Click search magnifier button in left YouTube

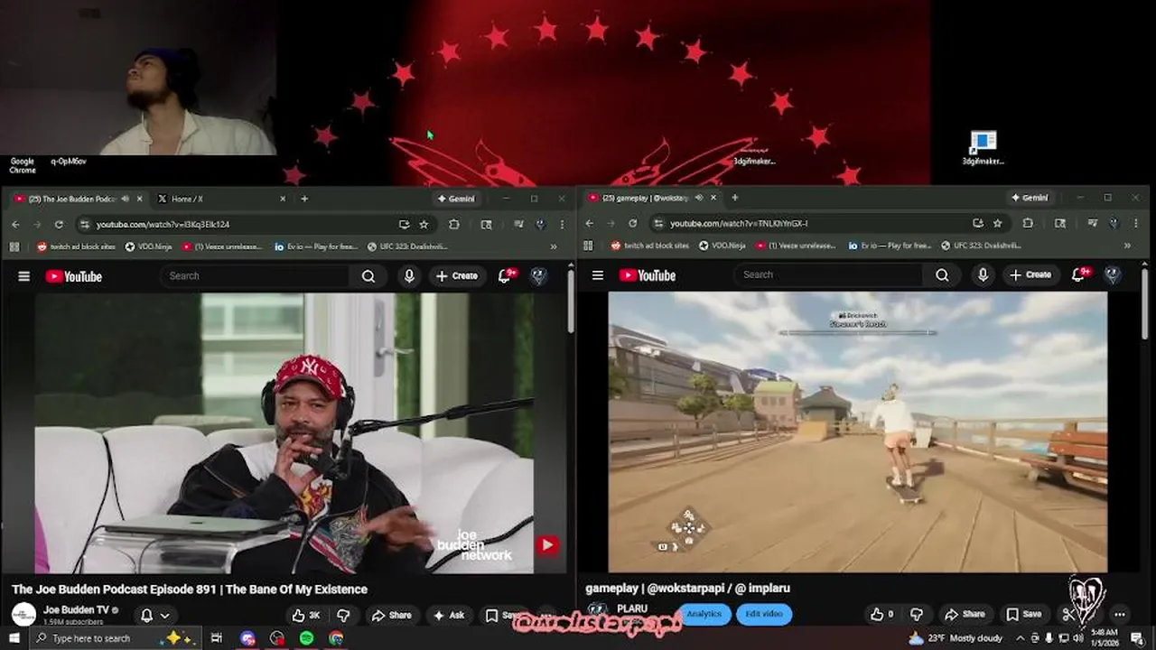(x=368, y=276)
